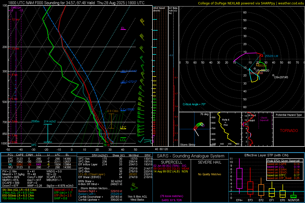Click the (76 loose matches) text
Screen dimensions: 305x203
(172, 196)
